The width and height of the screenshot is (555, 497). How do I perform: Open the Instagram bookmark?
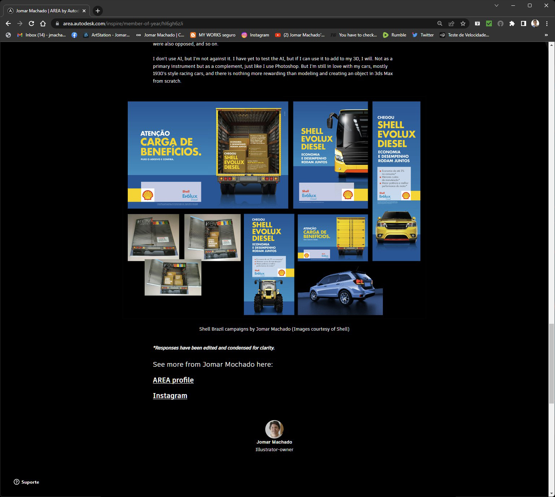pyautogui.click(x=255, y=35)
